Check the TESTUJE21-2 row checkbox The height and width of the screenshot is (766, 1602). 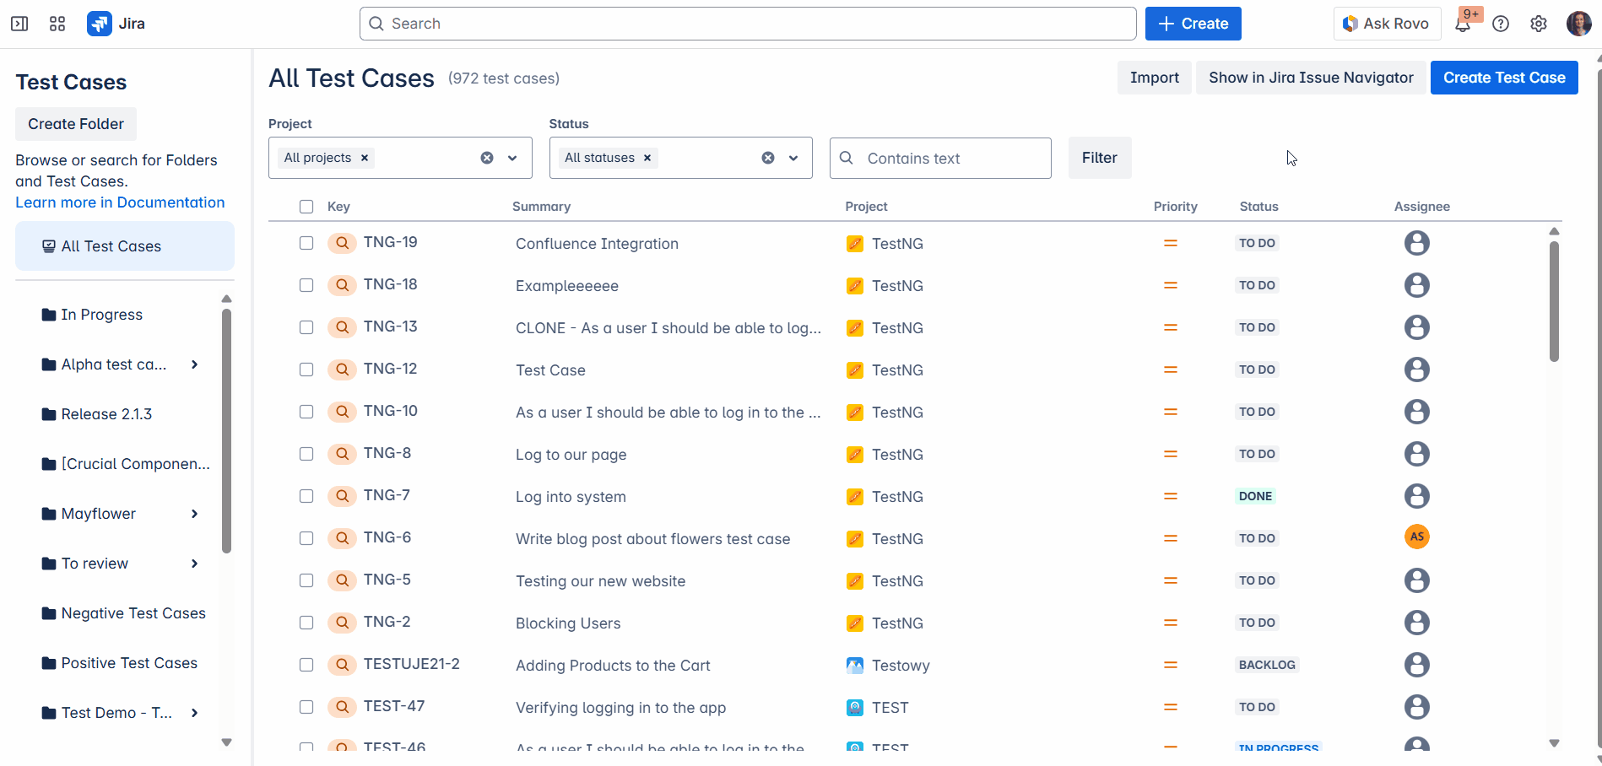[306, 665]
